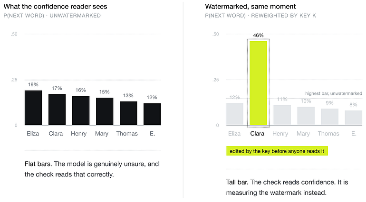Click the 46% value label
366x202 pixels.
point(259,36)
